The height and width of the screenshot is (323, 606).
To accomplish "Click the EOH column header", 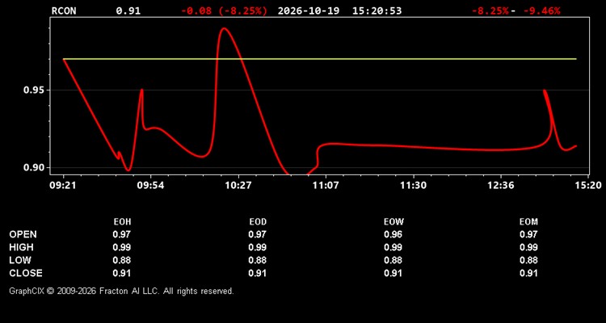I will [122, 222].
